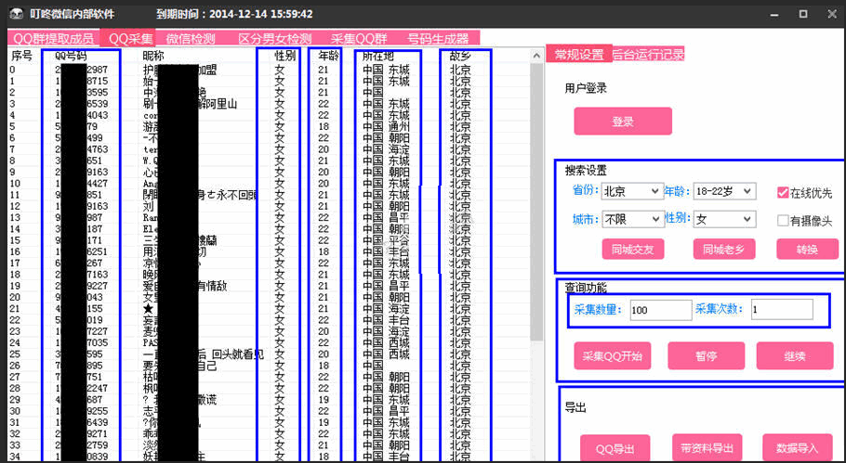Enable the 有摄像头 checkbox
This screenshot has width=846, height=463.
(783, 221)
